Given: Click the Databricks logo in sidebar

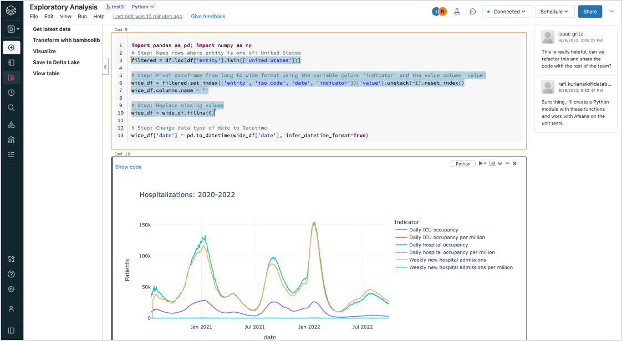Looking at the screenshot, I should [11, 11].
